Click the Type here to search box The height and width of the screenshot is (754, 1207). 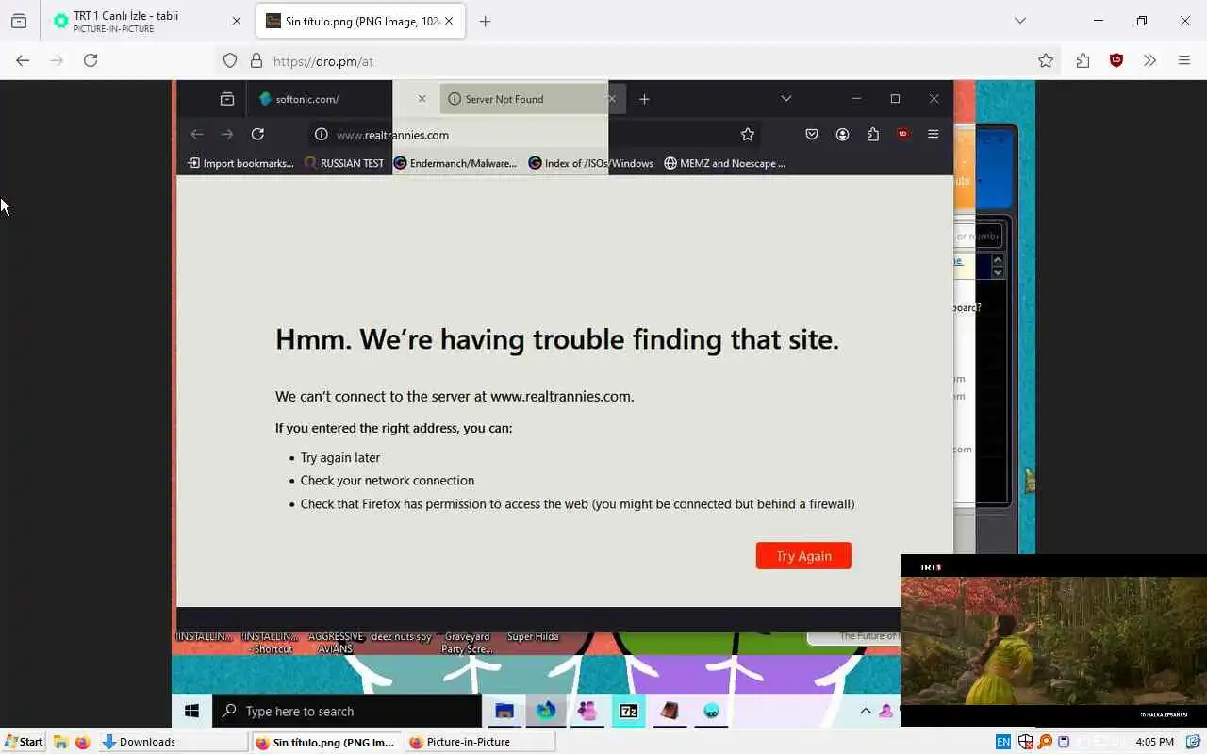tap(347, 712)
